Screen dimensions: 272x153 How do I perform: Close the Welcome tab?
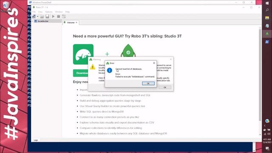pos(76,23)
